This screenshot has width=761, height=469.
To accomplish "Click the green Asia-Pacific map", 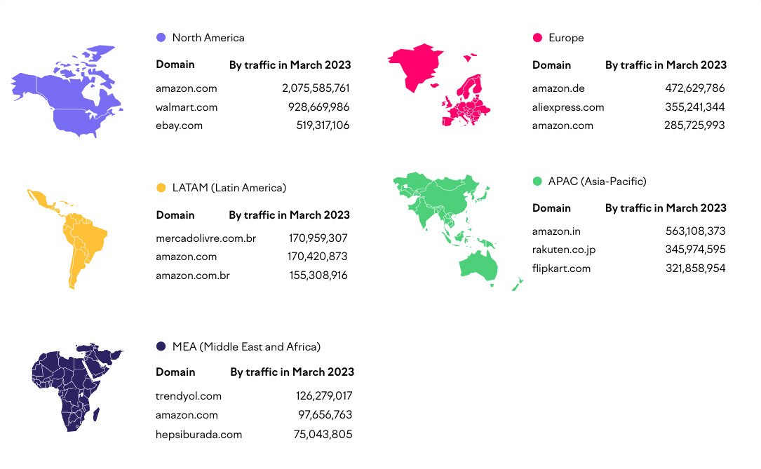I will coord(458,231).
